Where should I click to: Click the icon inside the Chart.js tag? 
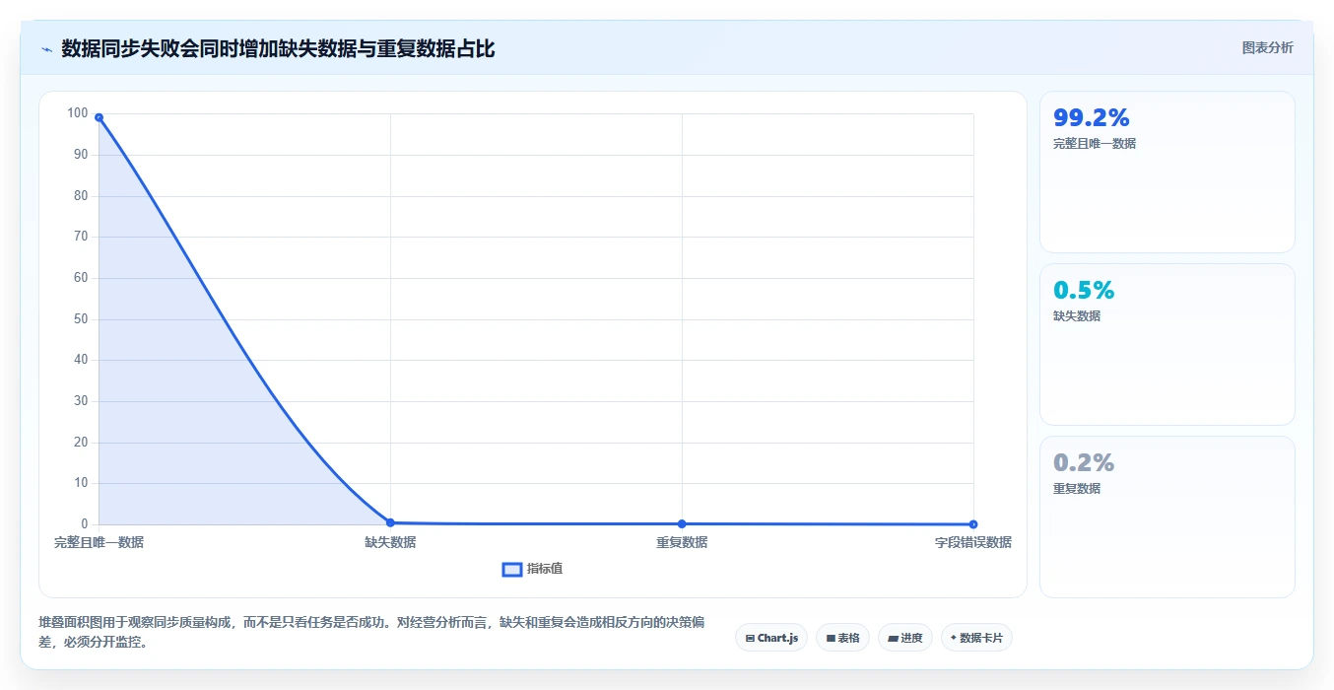[750, 639]
